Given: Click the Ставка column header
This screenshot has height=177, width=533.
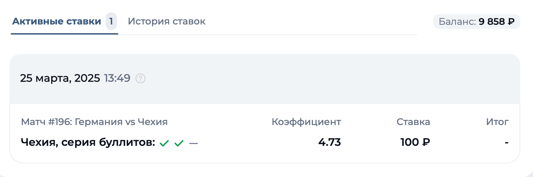Looking at the screenshot, I should click(x=413, y=122).
